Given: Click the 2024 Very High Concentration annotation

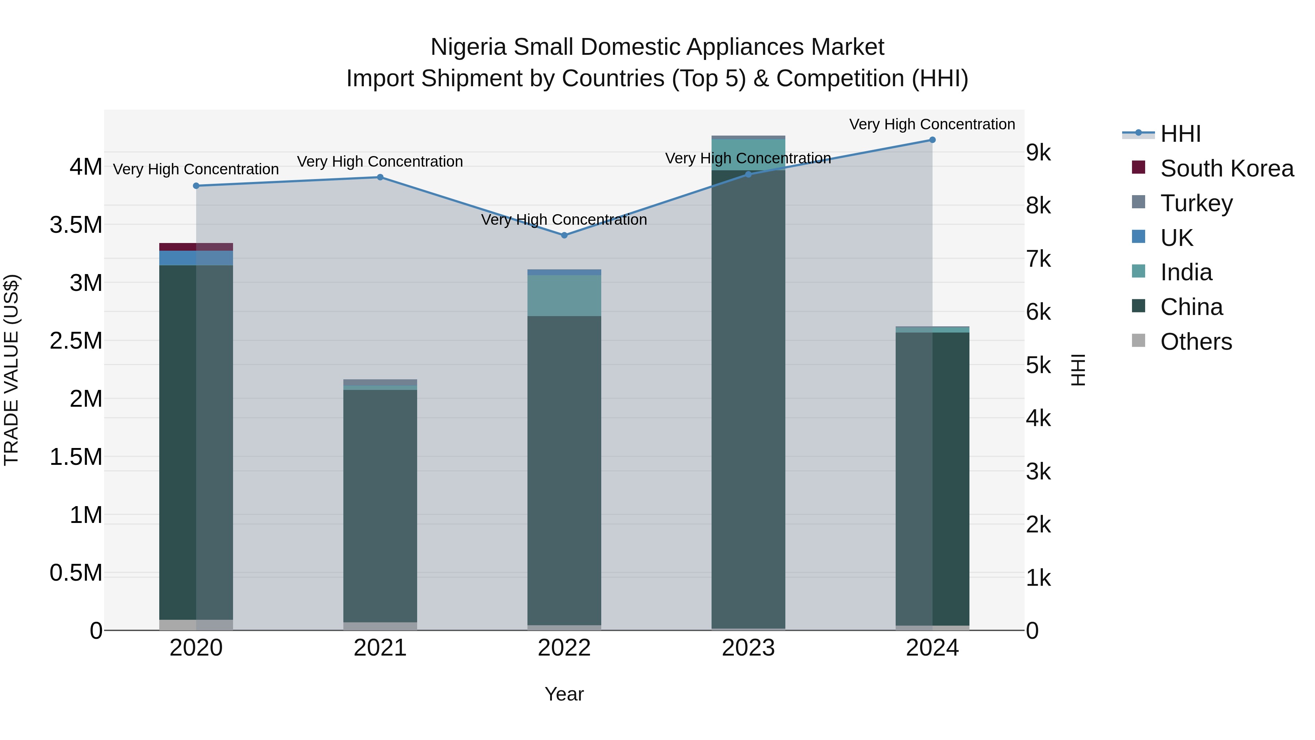Looking at the screenshot, I should [x=932, y=124].
